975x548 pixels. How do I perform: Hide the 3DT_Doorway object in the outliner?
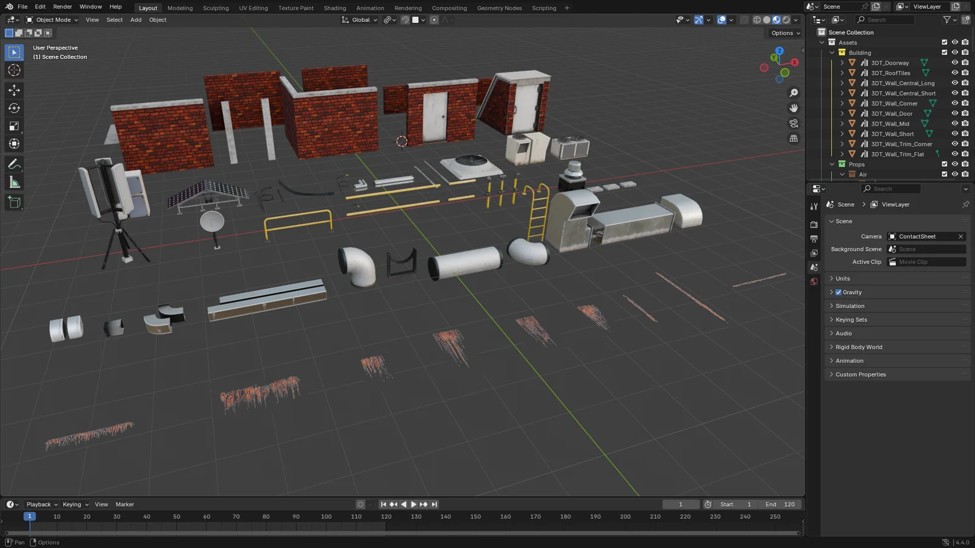click(x=955, y=62)
